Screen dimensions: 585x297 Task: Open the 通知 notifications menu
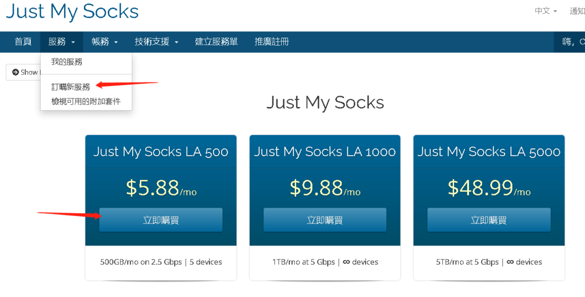[x=577, y=11]
